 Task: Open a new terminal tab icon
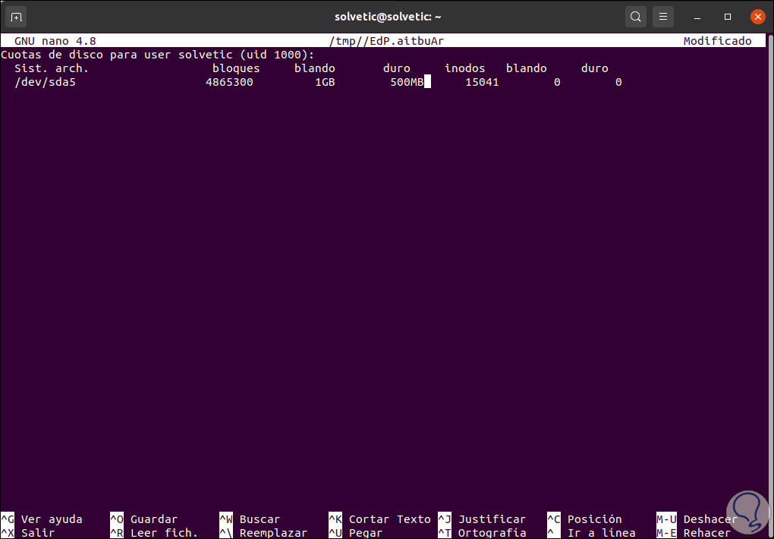[16, 17]
